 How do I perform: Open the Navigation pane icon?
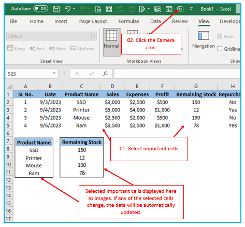[204, 39]
